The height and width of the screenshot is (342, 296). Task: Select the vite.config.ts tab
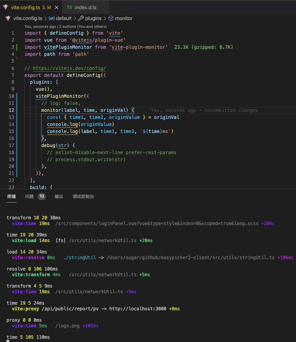pos(31,7)
